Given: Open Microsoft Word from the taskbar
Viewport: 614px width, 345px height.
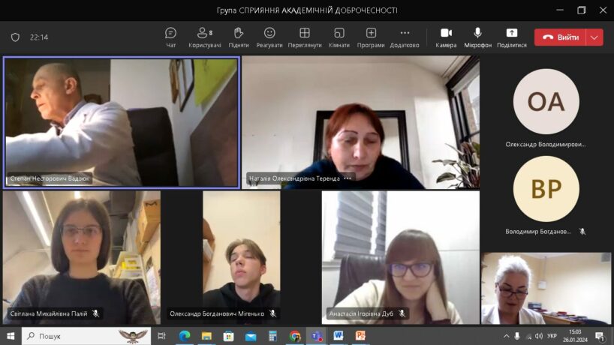Looking at the screenshot, I should click(338, 336).
